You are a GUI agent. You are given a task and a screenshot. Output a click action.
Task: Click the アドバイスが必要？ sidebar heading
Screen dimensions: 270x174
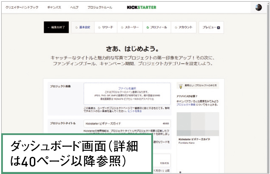click(x=187, y=96)
